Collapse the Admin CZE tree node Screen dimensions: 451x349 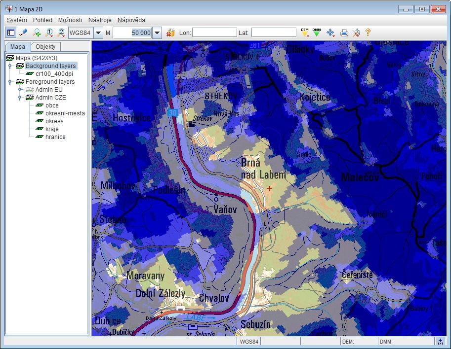click(x=20, y=98)
